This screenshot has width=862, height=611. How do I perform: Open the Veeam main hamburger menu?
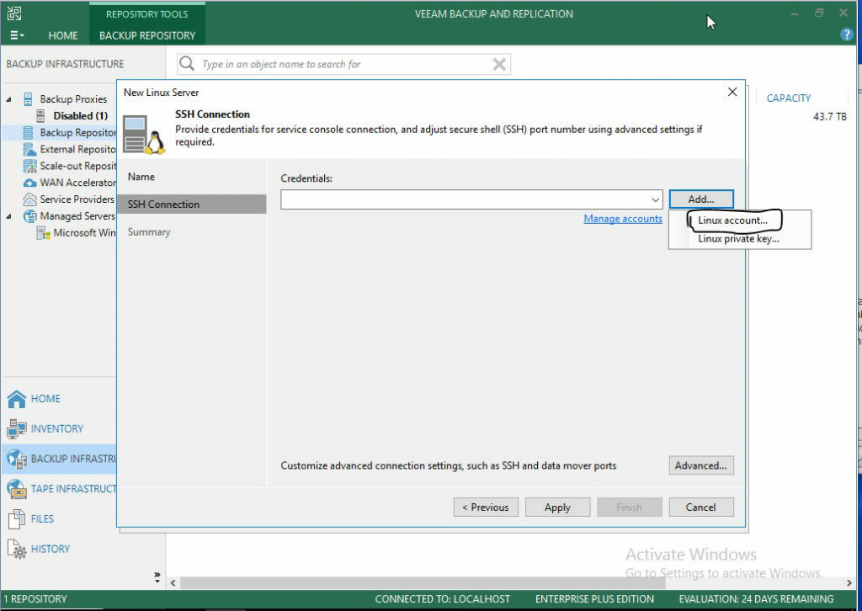[17, 35]
